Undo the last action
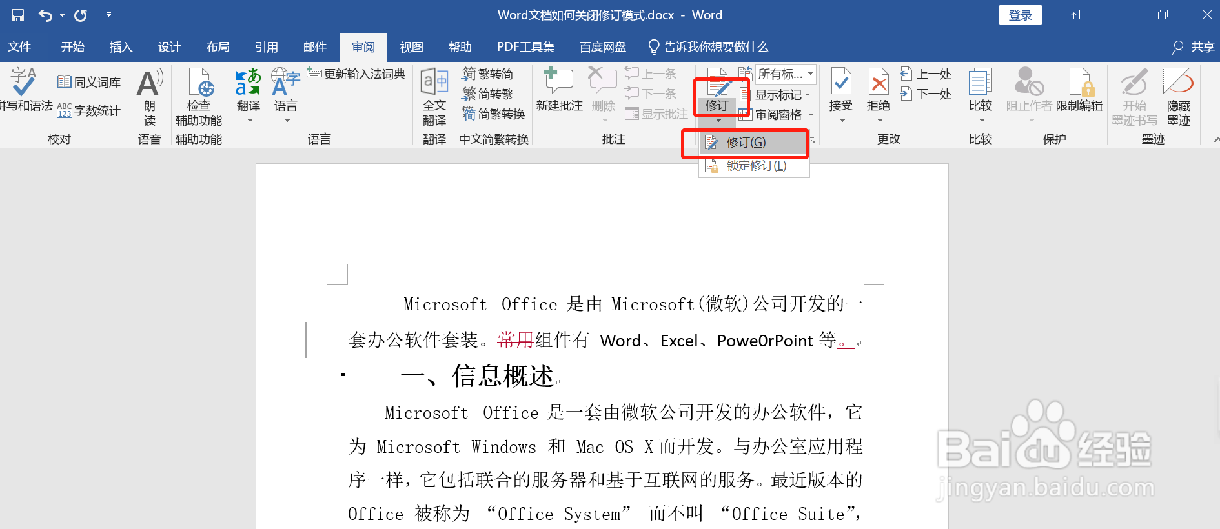The height and width of the screenshot is (529, 1220). pos(45,15)
